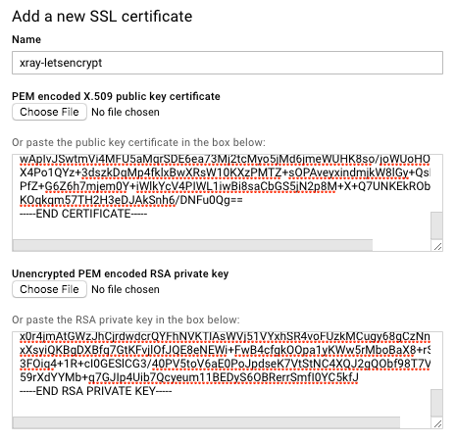Click the private key box vertical scrollbar thumb
Screen dimensions: 456x442
(436, 403)
